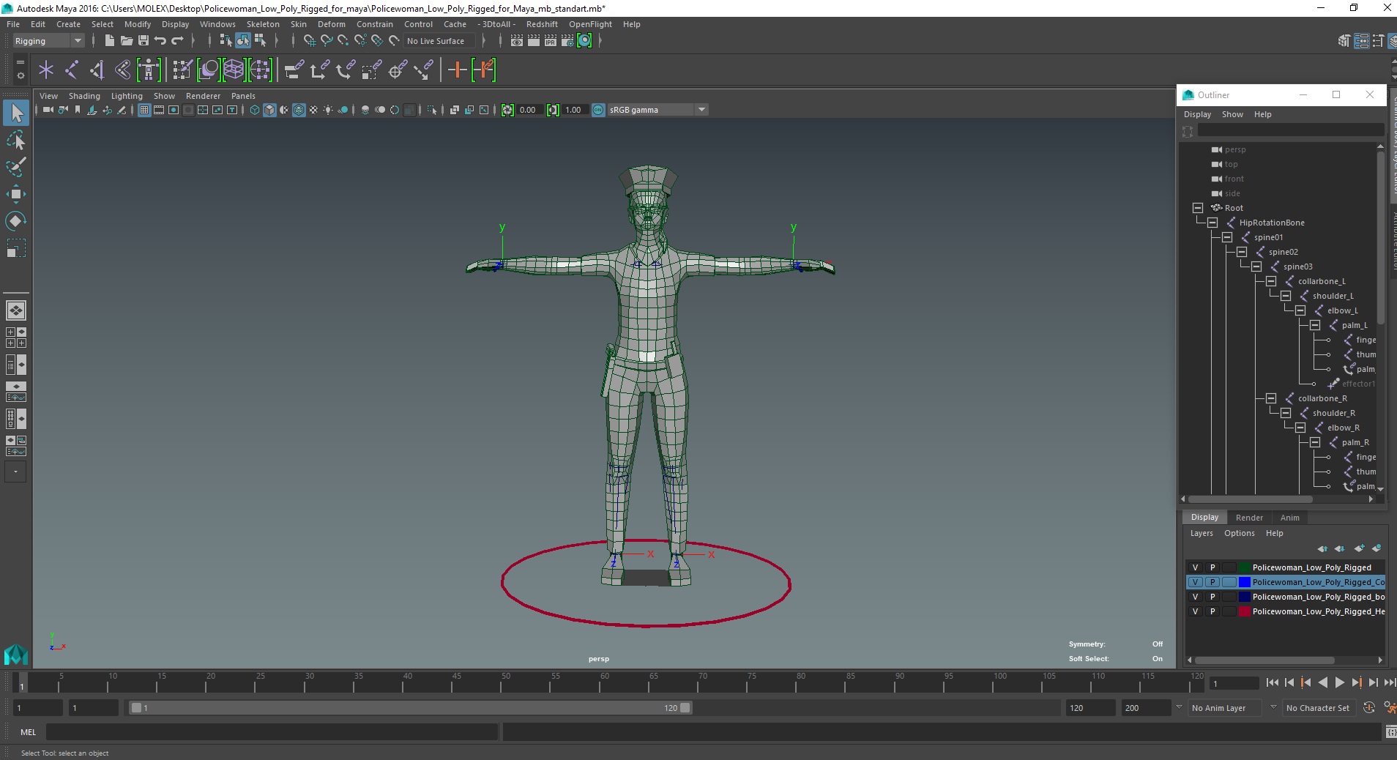Switch to the Anim layer tab
The image size is (1397, 760).
[1289, 518]
